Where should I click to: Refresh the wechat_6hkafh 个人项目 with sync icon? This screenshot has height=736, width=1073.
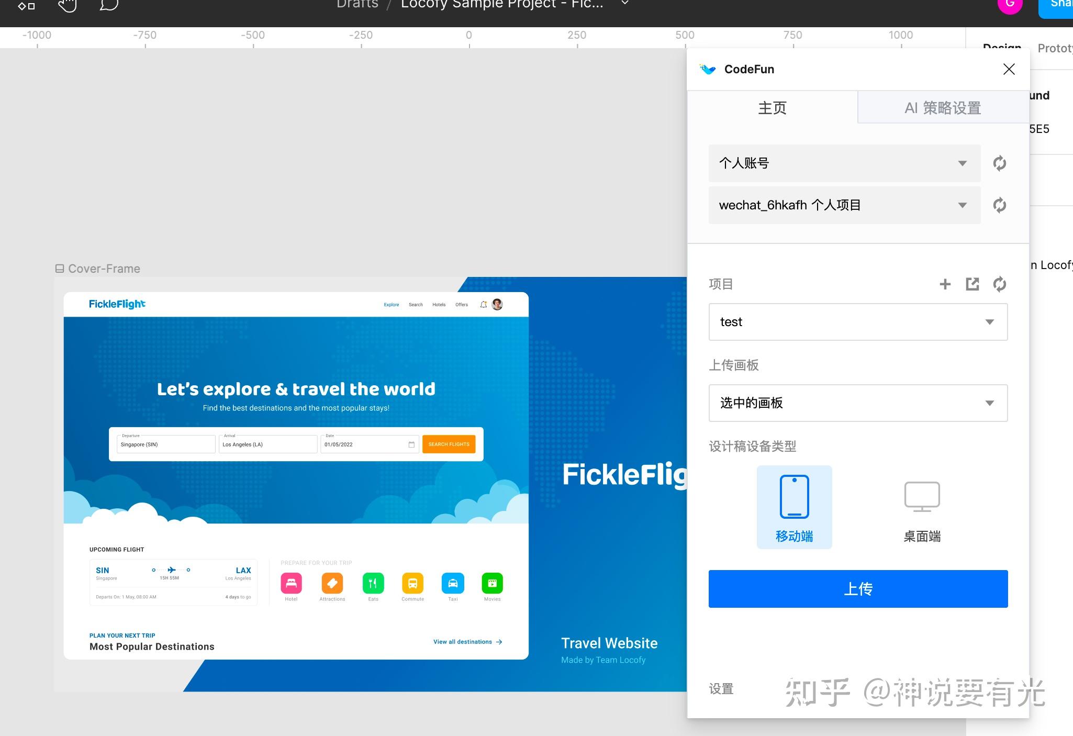pyautogui.click(x=1000, y=205)
